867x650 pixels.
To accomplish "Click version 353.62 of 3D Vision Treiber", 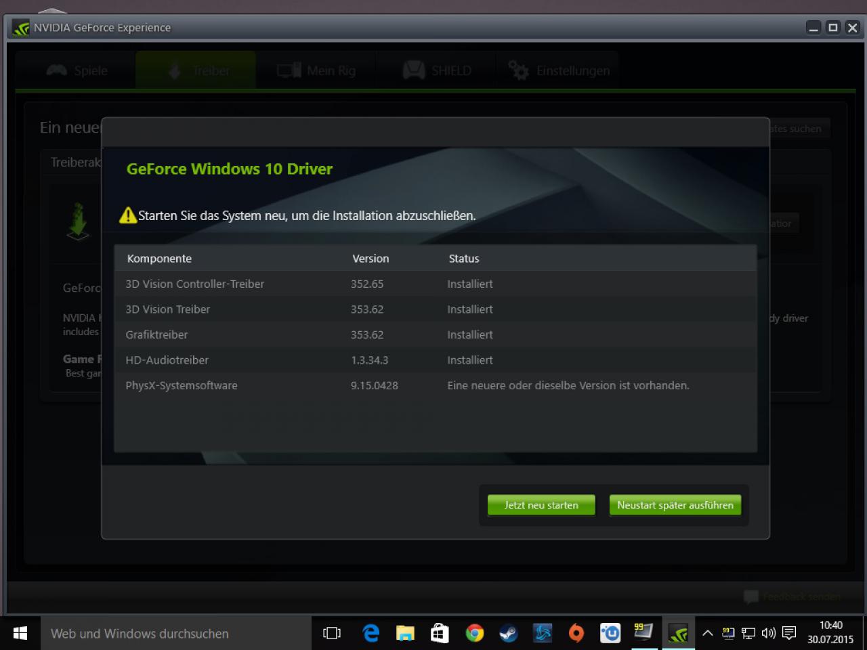I will [367, 309].
